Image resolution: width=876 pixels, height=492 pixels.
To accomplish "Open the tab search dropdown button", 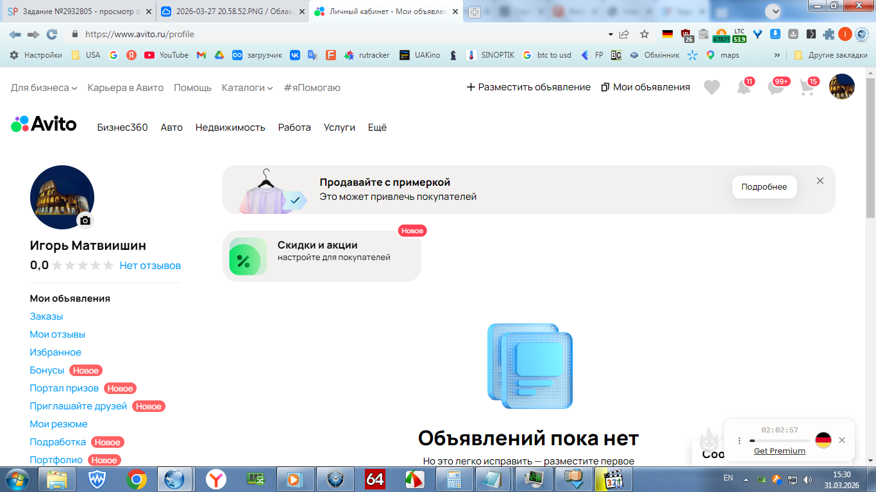I will (773, 11).
